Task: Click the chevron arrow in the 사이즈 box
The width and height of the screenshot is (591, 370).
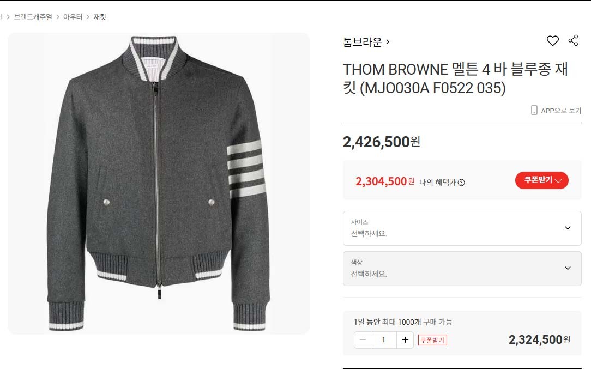Action: pyautogui.click(x=568, y=228)
